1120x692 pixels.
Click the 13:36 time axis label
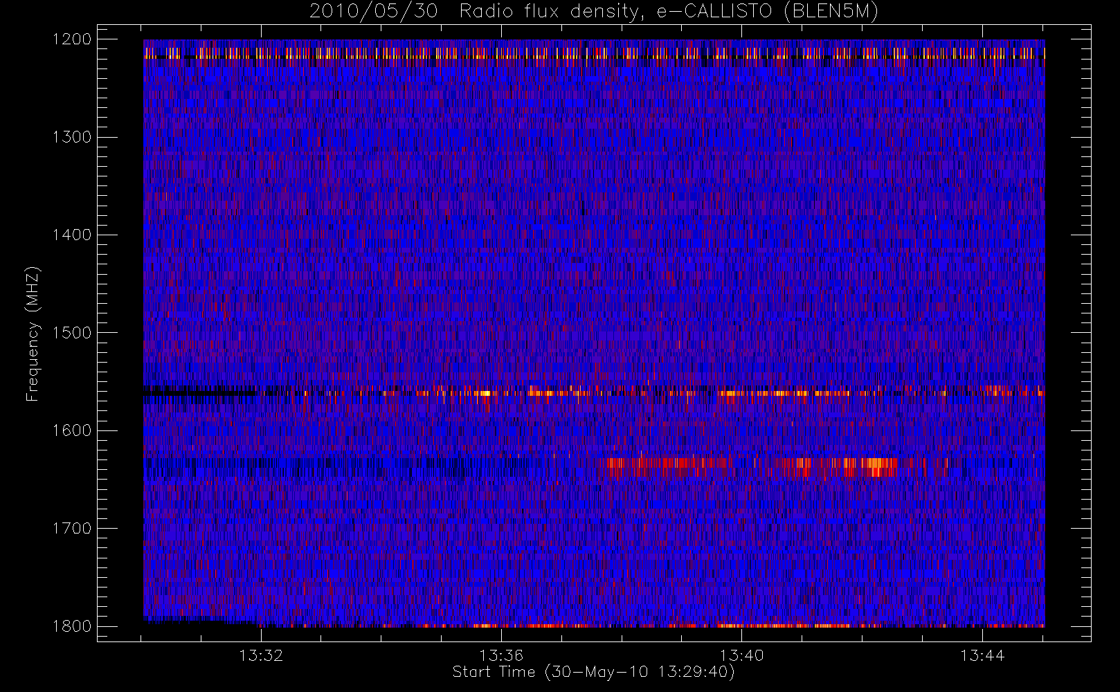(x=501, y=655)
